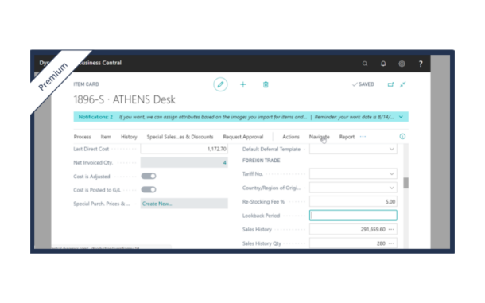Screen dimensions: 485x303
Task: Click the FOREIGN TRADE section heading
Action: tap(261, 161)
